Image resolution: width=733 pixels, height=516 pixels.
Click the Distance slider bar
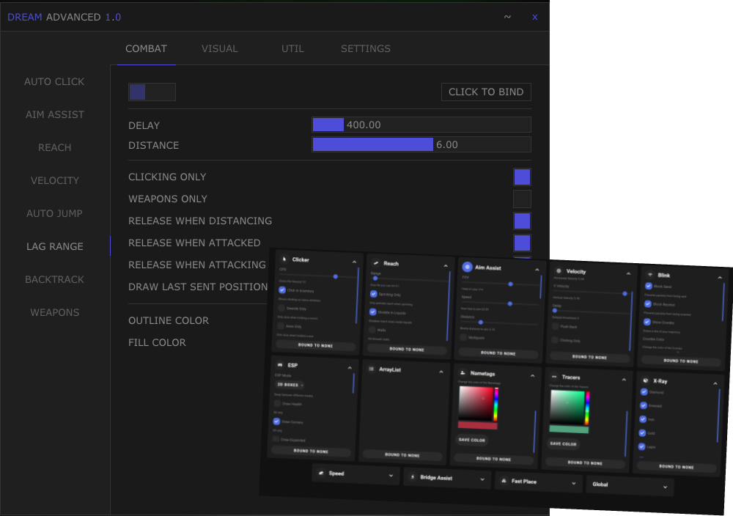[421, 144]
